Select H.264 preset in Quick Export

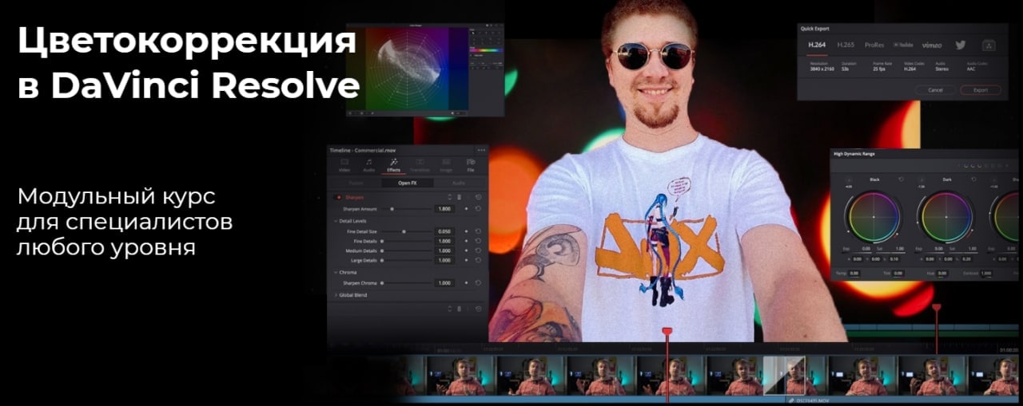[817, 45]
